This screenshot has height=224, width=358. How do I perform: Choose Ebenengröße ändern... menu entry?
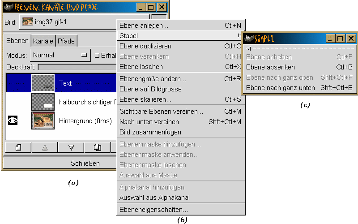pyautogui.click(x=180, y=79)
